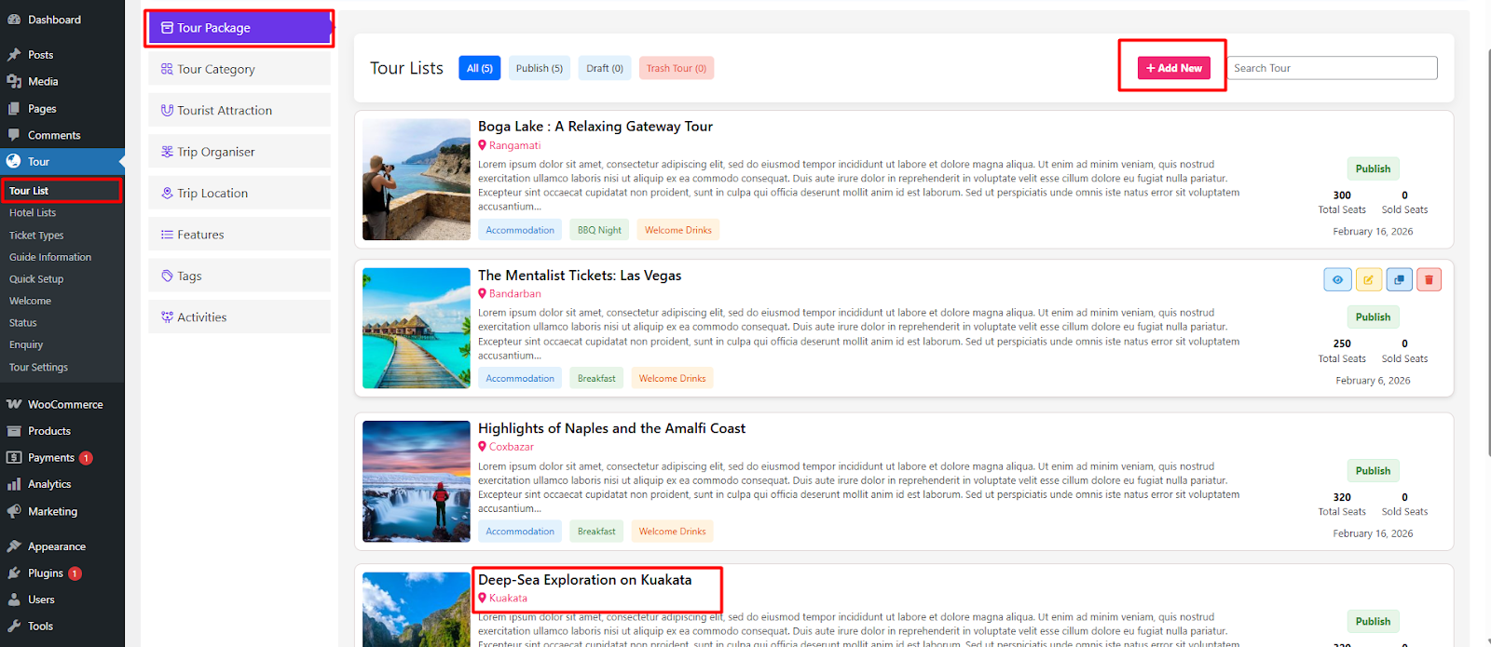Viewport: 1491px width, 647px height.
Task: Duplicate The Mentalist Tickets tour using the copy icon
Action: [1399, 279]
